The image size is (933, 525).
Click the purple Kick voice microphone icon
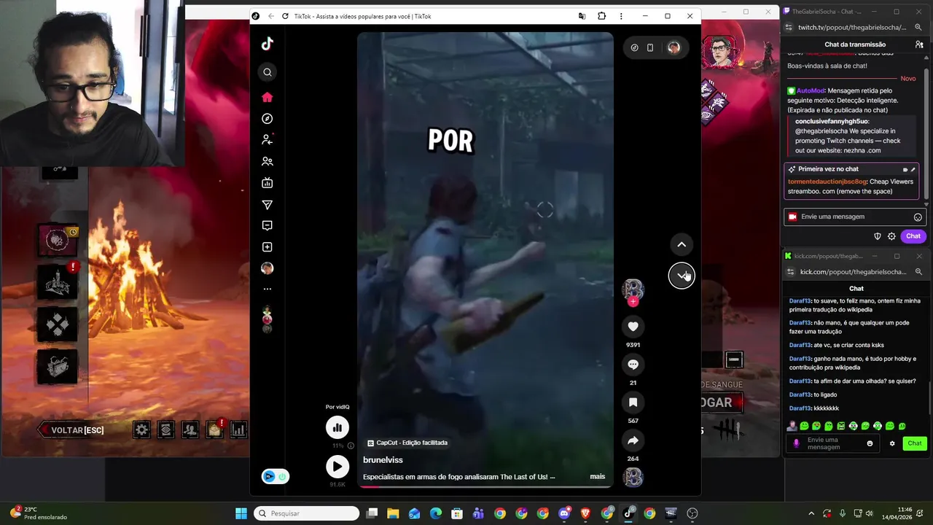coord(796,443)
